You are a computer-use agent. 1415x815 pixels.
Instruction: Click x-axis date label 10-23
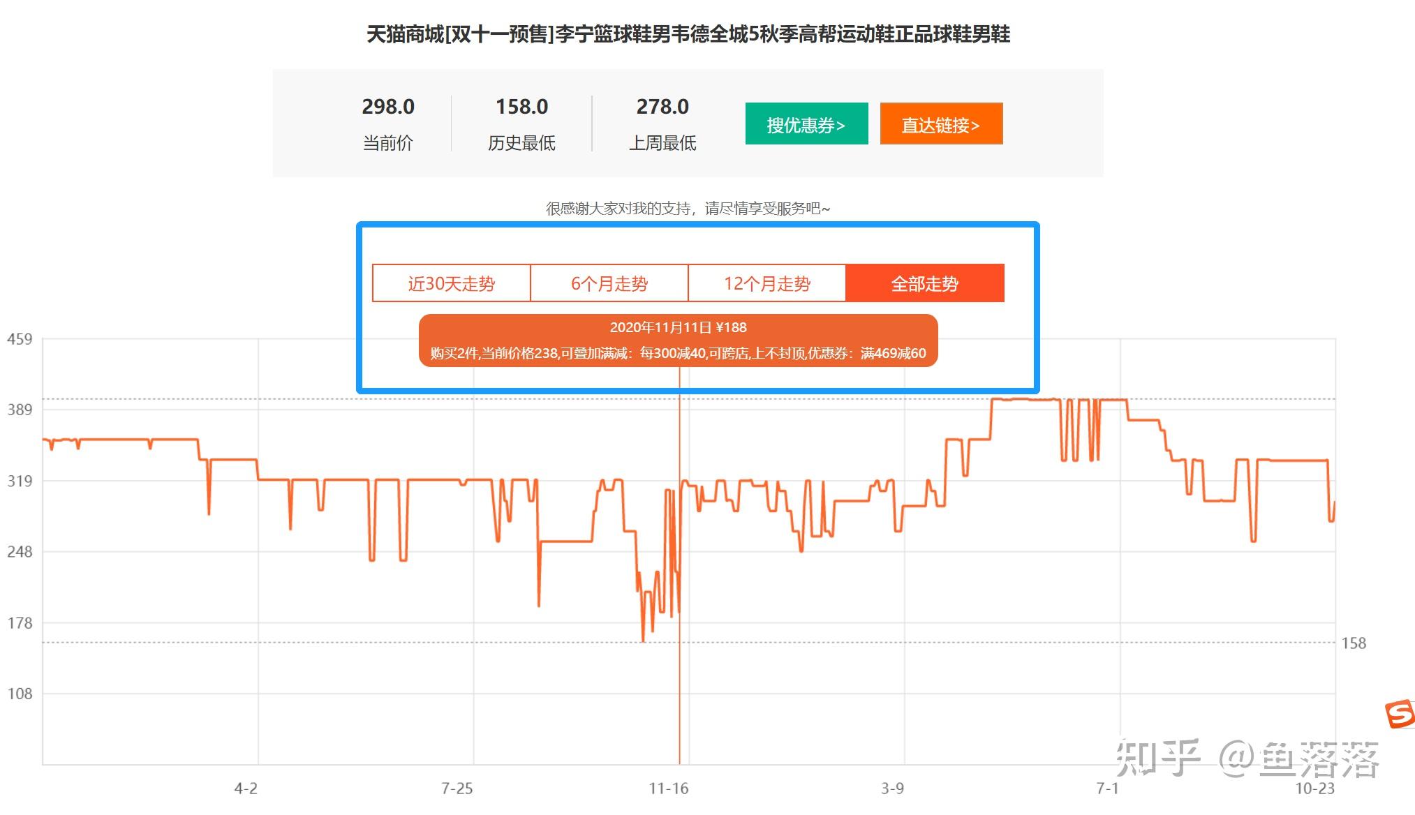tap(1315, 788)
